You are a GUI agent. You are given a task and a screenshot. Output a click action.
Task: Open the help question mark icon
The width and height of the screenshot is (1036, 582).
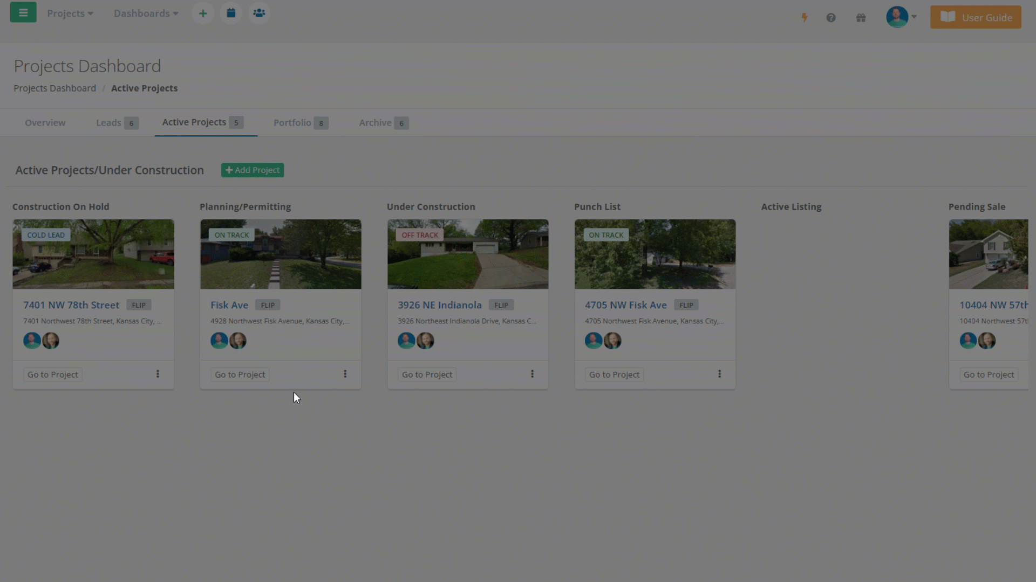[x=831, y=18]
